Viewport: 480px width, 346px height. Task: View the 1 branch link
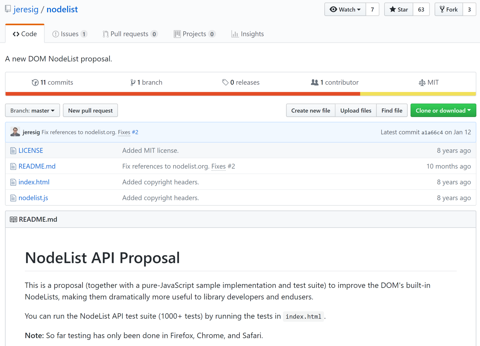pyautogui.click(x=146, y=82)
